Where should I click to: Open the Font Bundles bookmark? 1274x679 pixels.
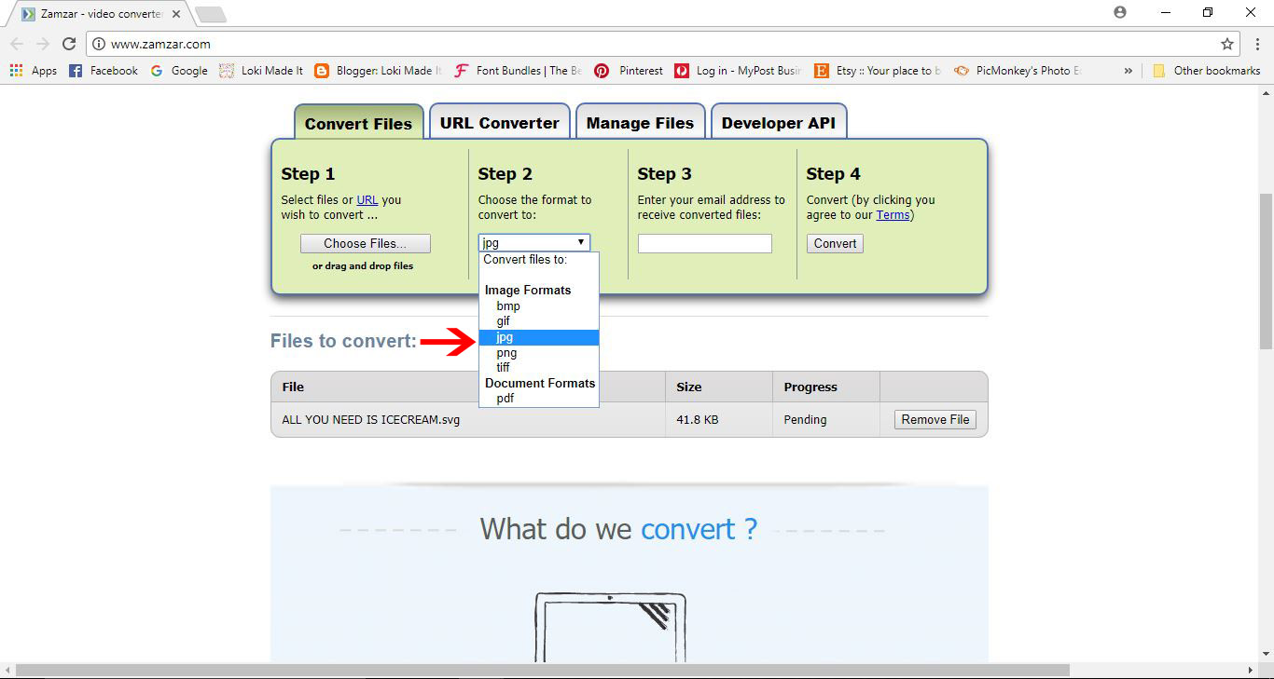tap(518, 71)
